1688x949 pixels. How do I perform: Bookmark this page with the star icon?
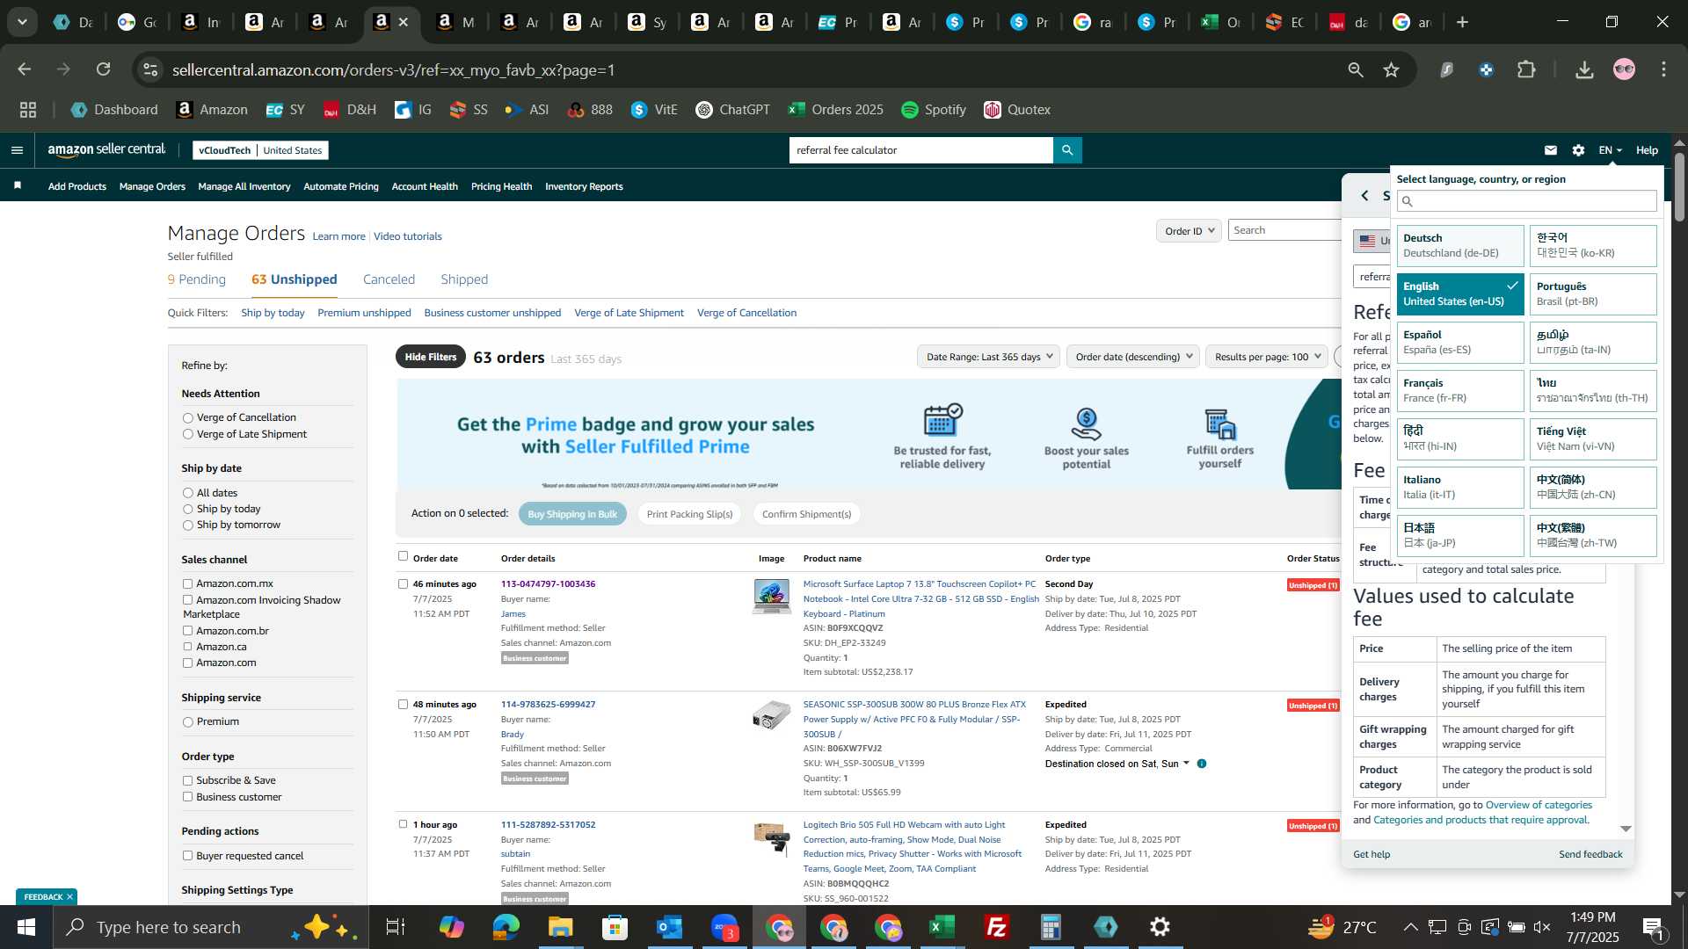(x=1391, y=69)
